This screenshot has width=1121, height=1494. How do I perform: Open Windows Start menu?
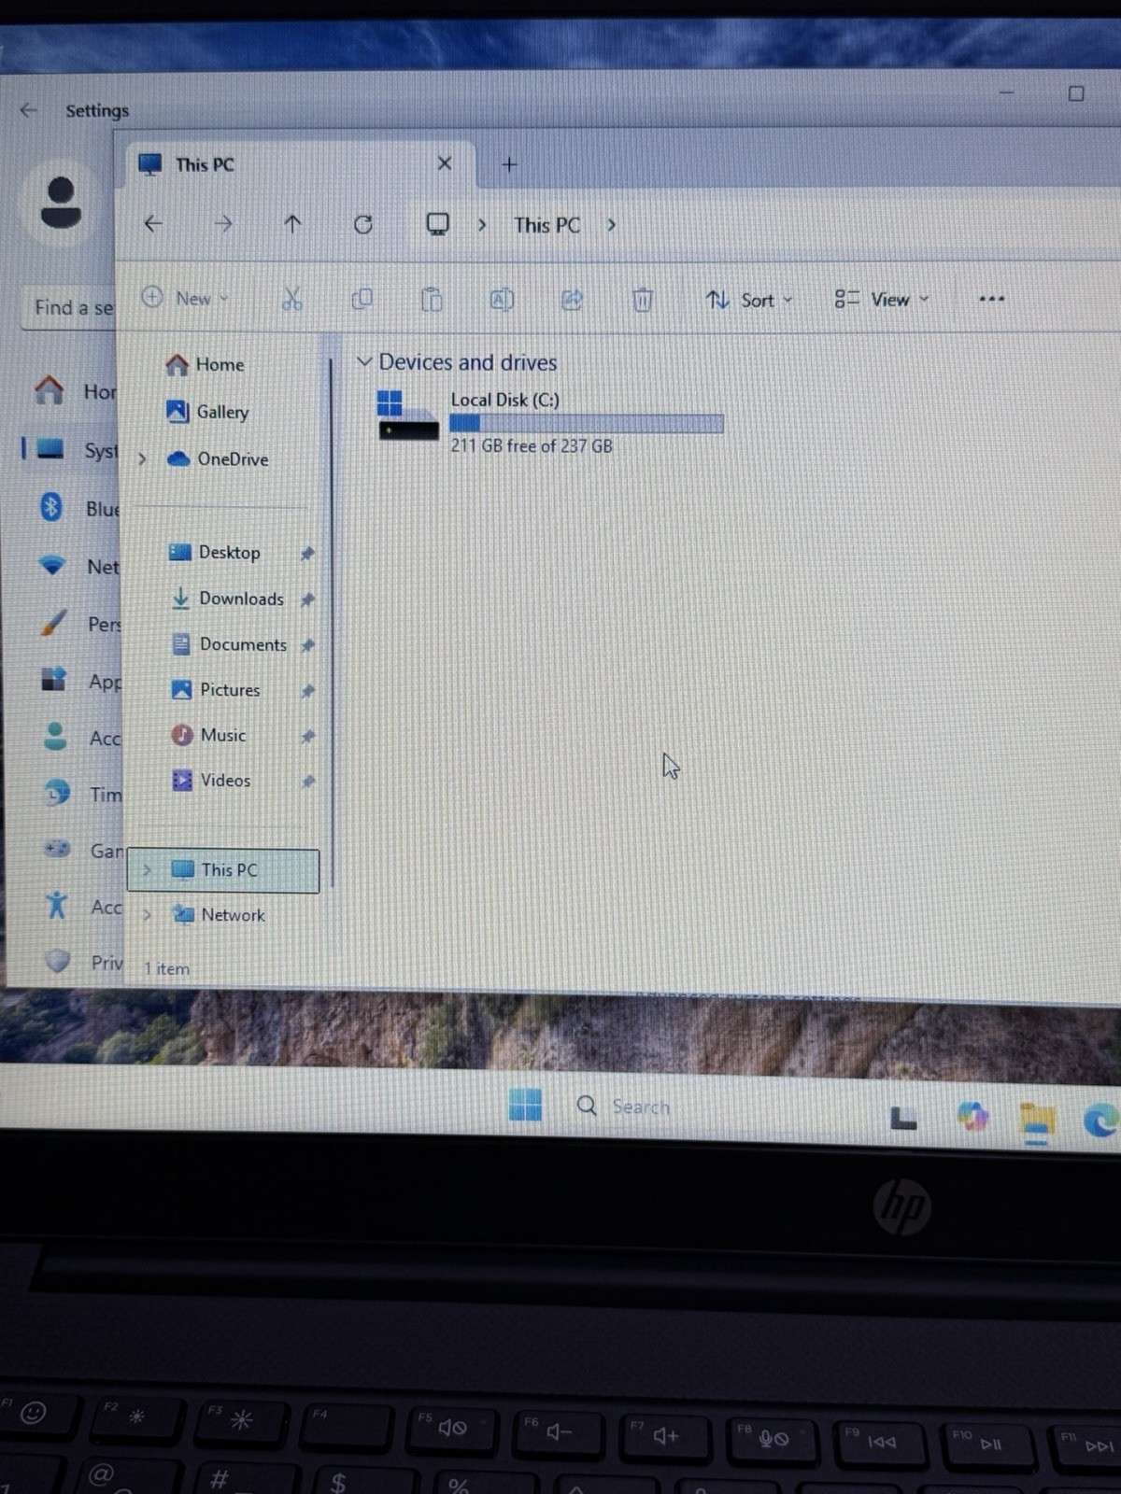tap(525, 1105)
